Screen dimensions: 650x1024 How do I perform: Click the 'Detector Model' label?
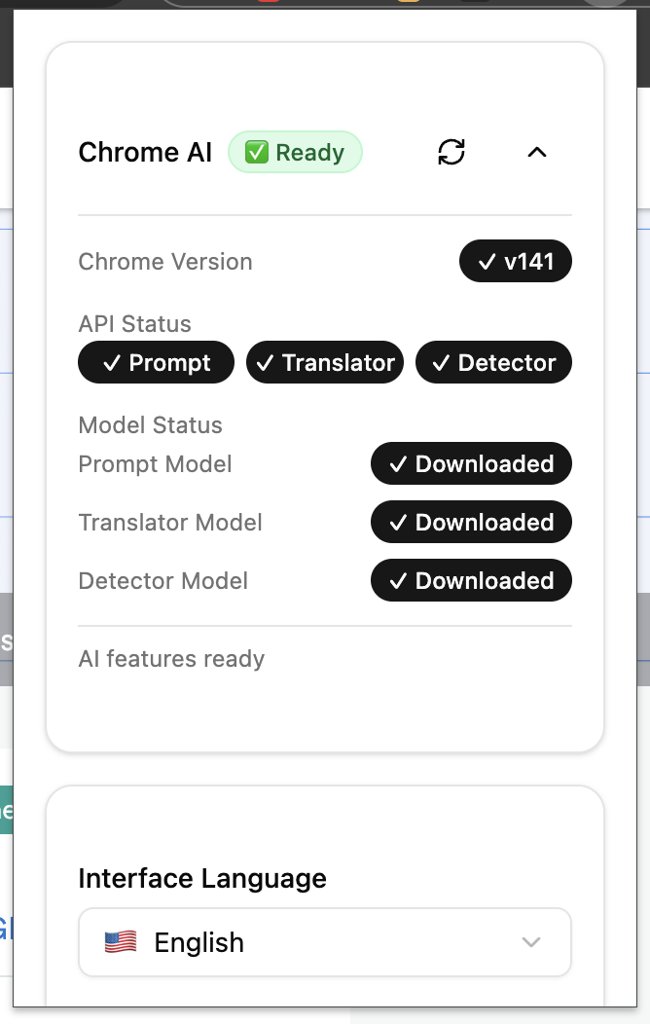pos(162,580)
